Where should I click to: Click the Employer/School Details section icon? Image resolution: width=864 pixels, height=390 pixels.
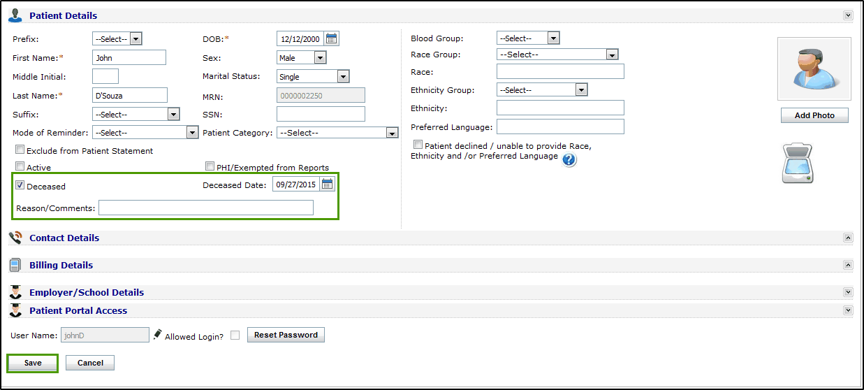[15, 292]
